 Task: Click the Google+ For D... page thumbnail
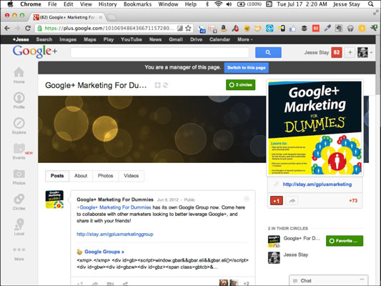(x=274, y=241)
